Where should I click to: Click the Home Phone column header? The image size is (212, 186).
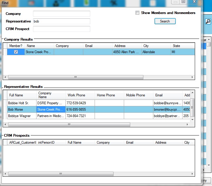(x=109, y=95)
